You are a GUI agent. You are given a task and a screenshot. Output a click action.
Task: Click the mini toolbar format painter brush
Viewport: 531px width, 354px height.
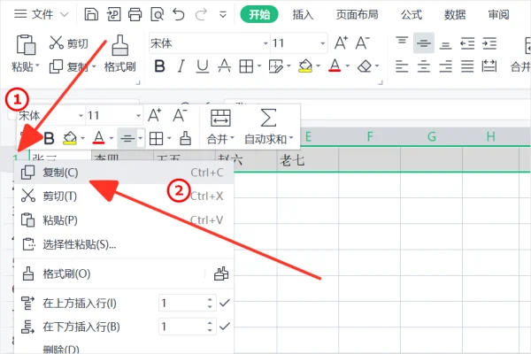(185, 138)
